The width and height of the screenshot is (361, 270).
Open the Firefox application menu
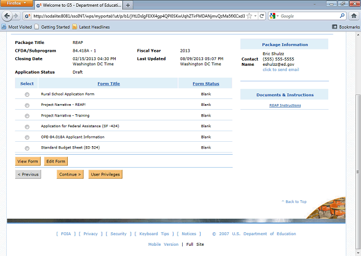pos(16,3)
